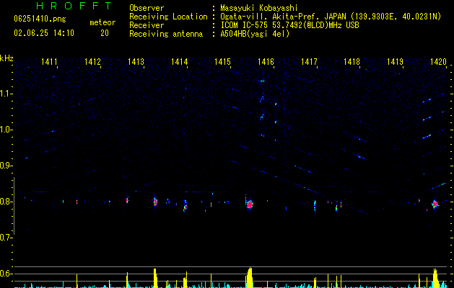Screen dimensions: 454x288
Task: Click the 1418 time axis marker
Action: (x=352, y=61)
